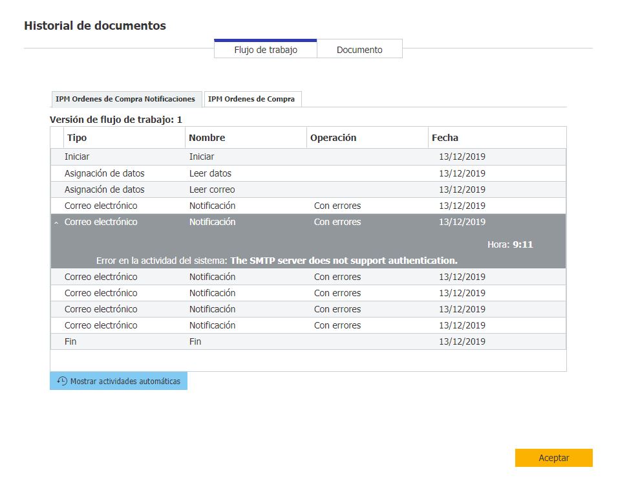This screenshot has width=618, height=485.
Task: Click the clock icon on Mostrar actividades automáticas
Action: tap(62, 382)
